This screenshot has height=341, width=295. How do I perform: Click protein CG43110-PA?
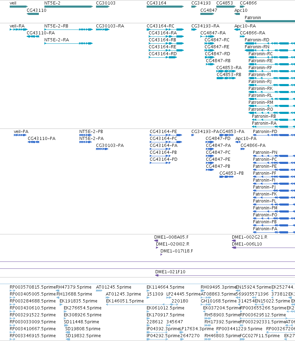tap(42, 139)
